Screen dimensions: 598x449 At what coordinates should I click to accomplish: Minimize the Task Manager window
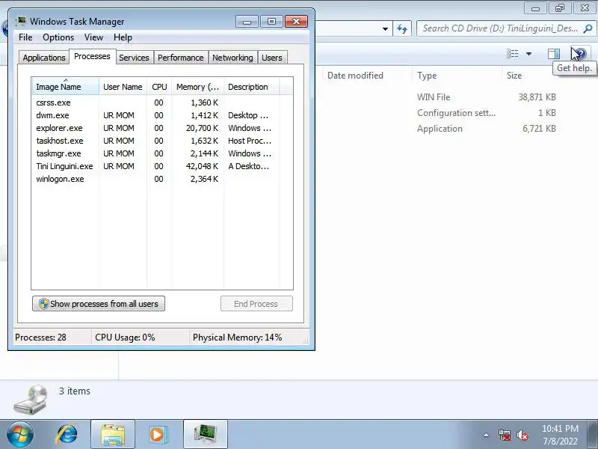point(247,22)
